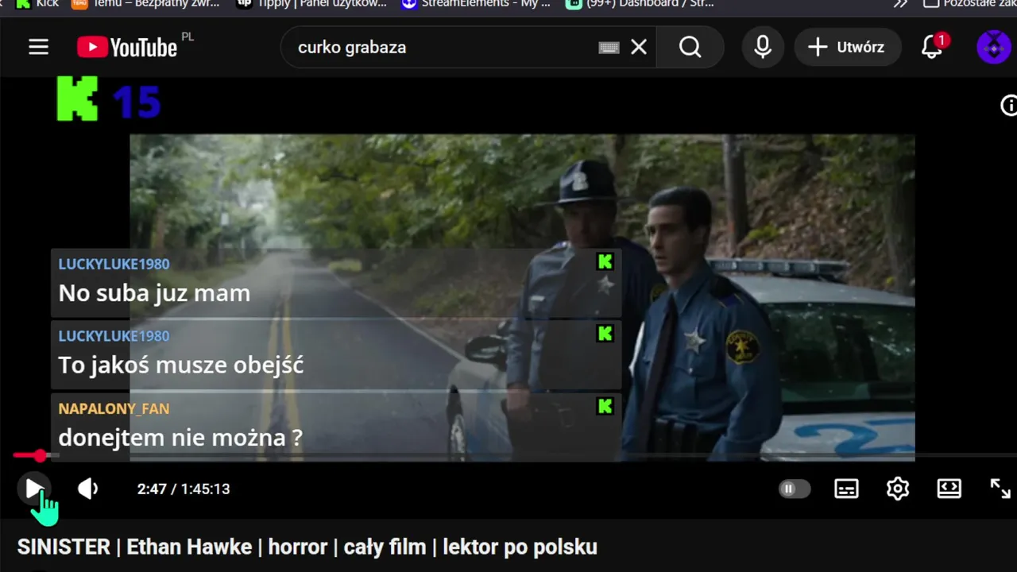Screen dimensions: 1017x572
Task: Start voice search with the microphone
Action: 763,48
